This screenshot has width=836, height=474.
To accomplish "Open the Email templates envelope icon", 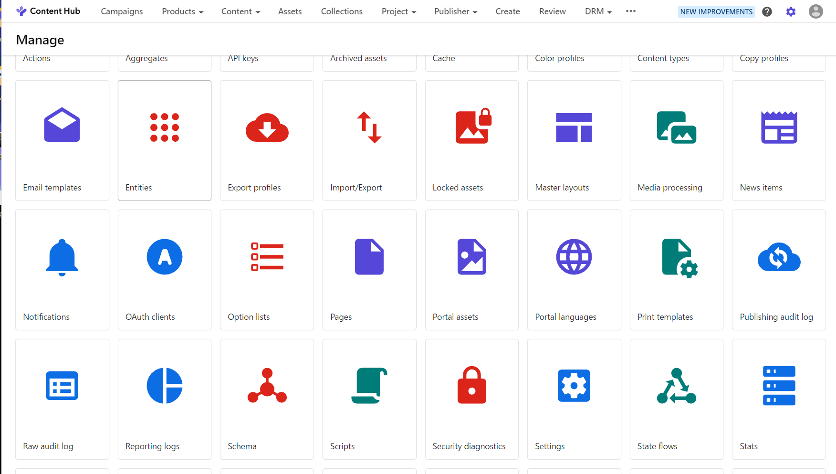I will [62, 125].
